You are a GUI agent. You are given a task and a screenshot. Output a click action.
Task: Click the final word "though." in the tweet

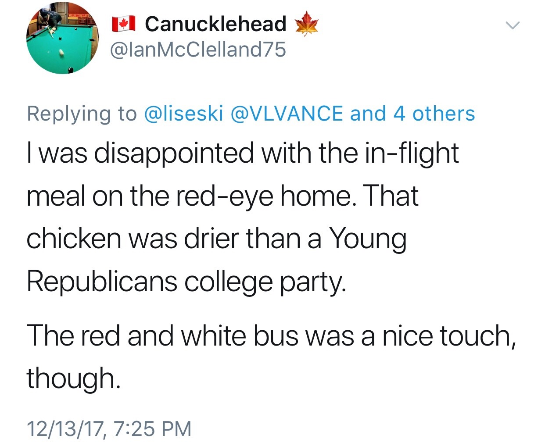tap(73, 378)
